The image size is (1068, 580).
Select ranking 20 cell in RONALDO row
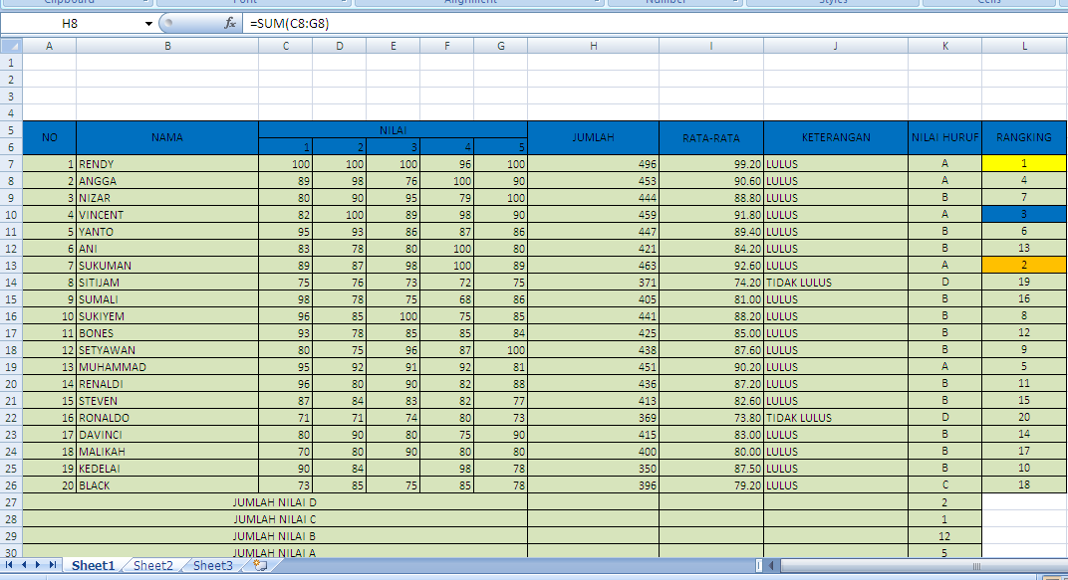point(1024,418)
